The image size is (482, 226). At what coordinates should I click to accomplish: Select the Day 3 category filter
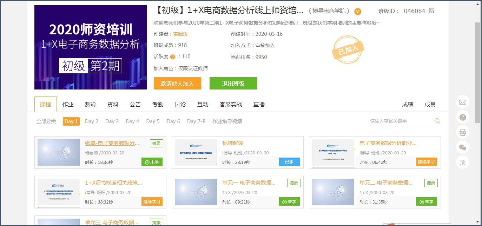tap(112, 121)
